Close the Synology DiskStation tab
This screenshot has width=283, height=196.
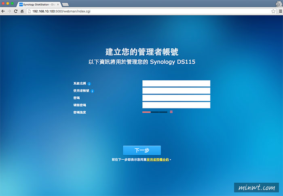tap(58, 4)
